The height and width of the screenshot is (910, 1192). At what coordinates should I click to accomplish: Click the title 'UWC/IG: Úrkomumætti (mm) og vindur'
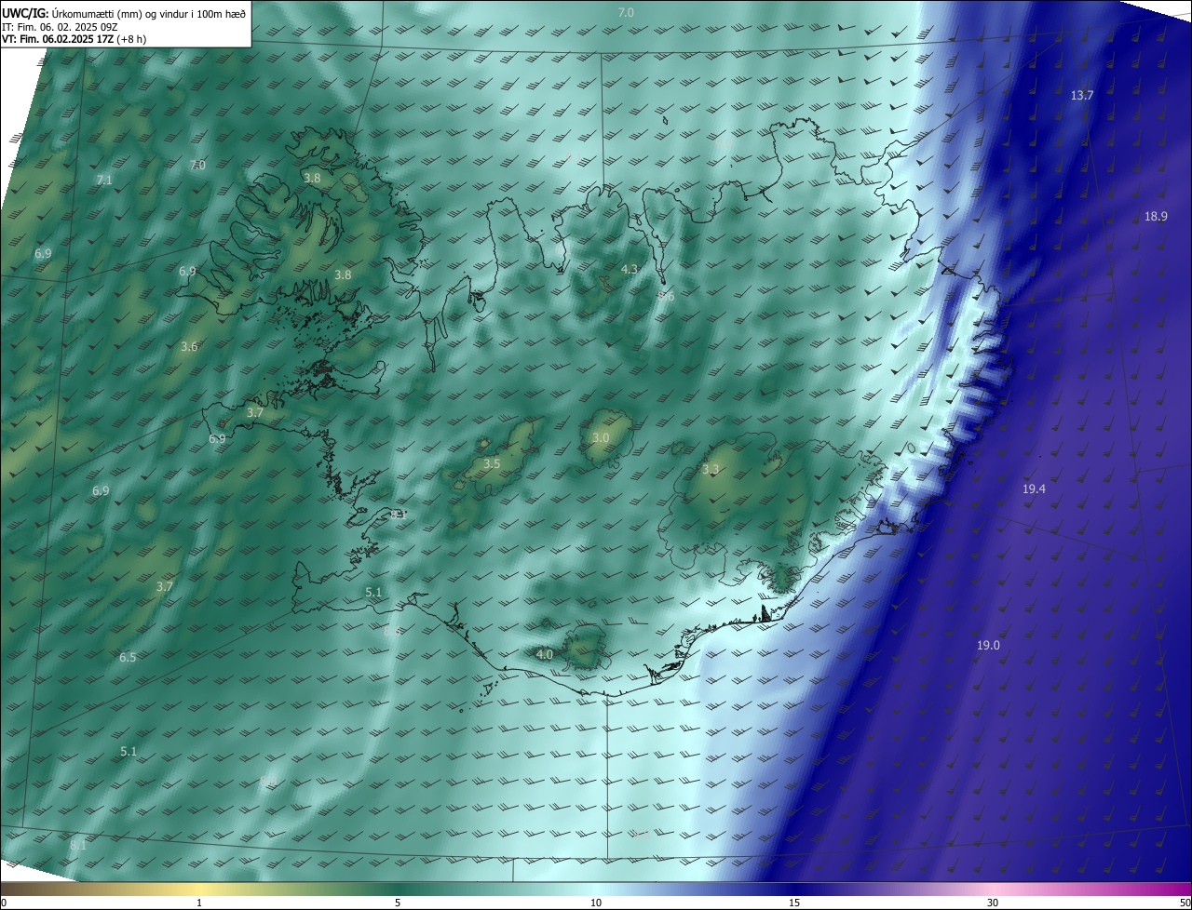click(x=124, y=13)
